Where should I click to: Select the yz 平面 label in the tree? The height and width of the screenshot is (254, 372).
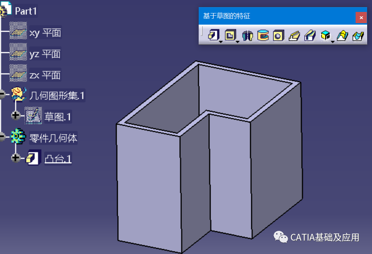pyautogui.click(x=45, y=54)
